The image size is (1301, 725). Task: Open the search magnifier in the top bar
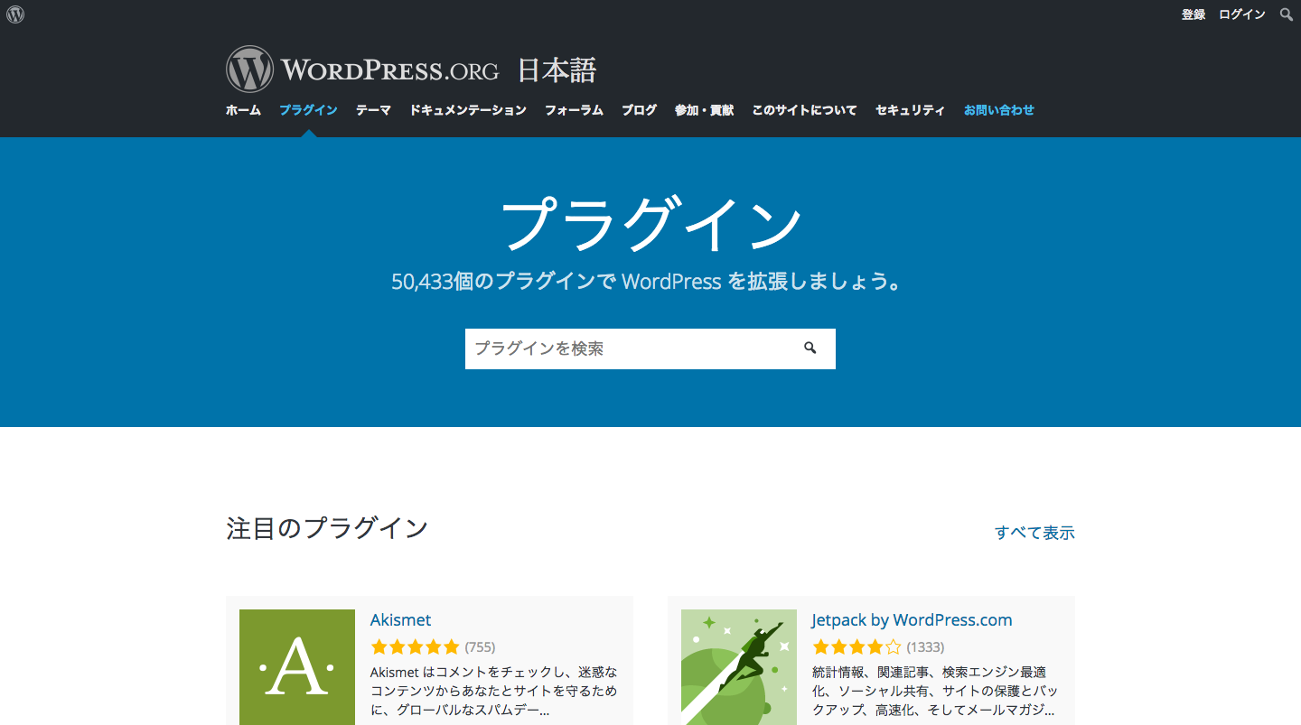tap(1287, 14)
